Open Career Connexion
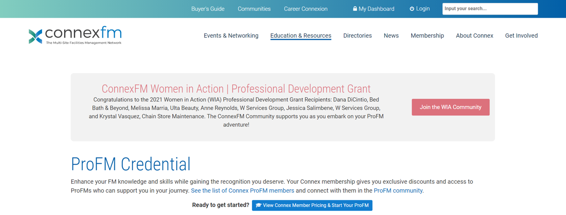566x215 pixels. (306, 9)
